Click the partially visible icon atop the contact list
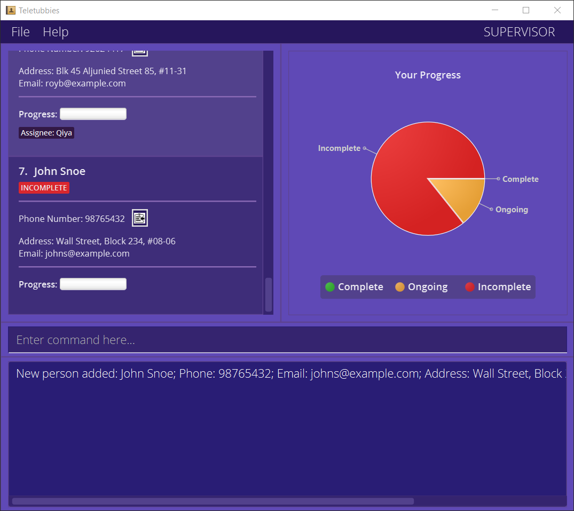This screenshot has height=511, width=574. coord(139,52)
